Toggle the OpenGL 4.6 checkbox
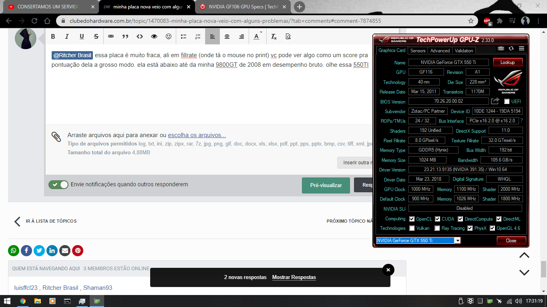Screen dimensions: 547x307 point(493,228)
